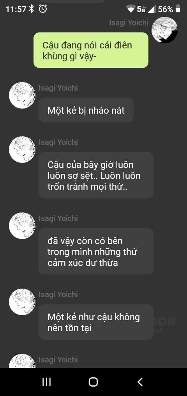Viewport: 187px width, 396px height.
Task: Open recent apps from navigation bar
Action: 46,382
